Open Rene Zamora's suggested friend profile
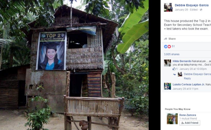The width and height of the screenshot is (211, 130). 187,115
